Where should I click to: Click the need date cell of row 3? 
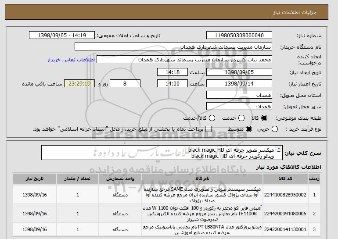(x=35, y=229)
